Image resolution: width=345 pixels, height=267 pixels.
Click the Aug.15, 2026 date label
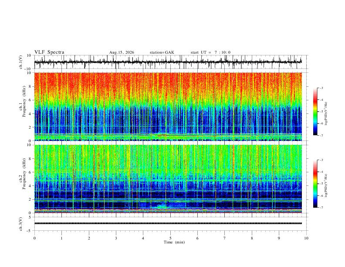coord(122,52)
